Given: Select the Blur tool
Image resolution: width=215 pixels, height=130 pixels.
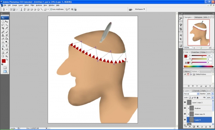Looking at the screenshot, I should (x=3, y=42).
